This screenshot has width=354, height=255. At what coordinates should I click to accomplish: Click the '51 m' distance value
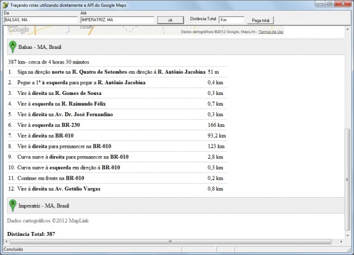click(x=214, y=72)
